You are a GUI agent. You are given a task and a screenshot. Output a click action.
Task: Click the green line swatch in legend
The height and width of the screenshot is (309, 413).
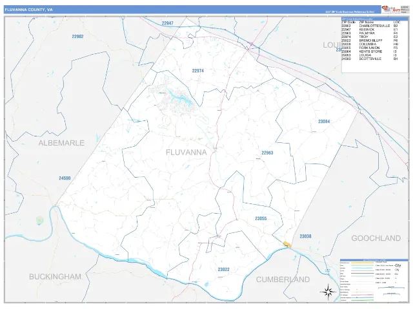click(363, 300)
